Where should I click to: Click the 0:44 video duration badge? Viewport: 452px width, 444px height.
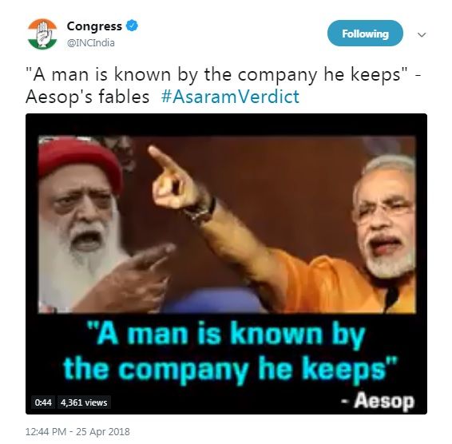click(x=43, y=402)
